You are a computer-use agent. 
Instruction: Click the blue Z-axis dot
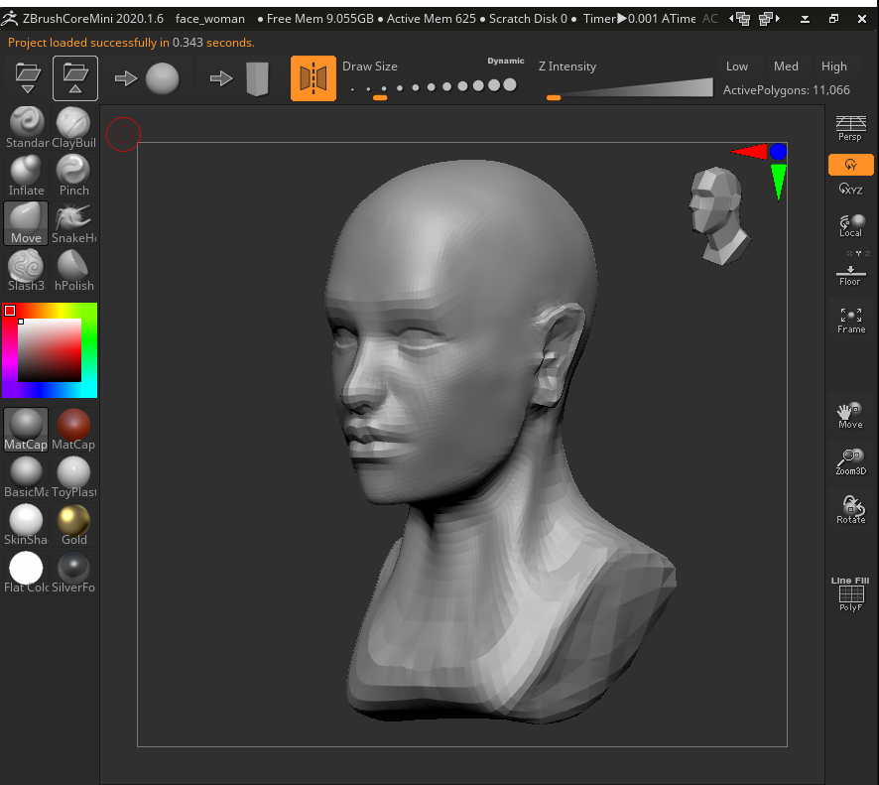(x=778, y=152)
